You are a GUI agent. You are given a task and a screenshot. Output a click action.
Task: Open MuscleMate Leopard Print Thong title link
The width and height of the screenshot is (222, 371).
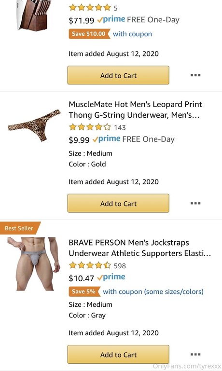click(136, 110)
